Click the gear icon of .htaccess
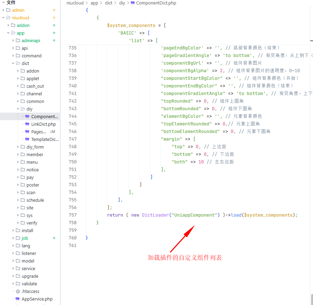The image size is (313, 305). point(18,292)
